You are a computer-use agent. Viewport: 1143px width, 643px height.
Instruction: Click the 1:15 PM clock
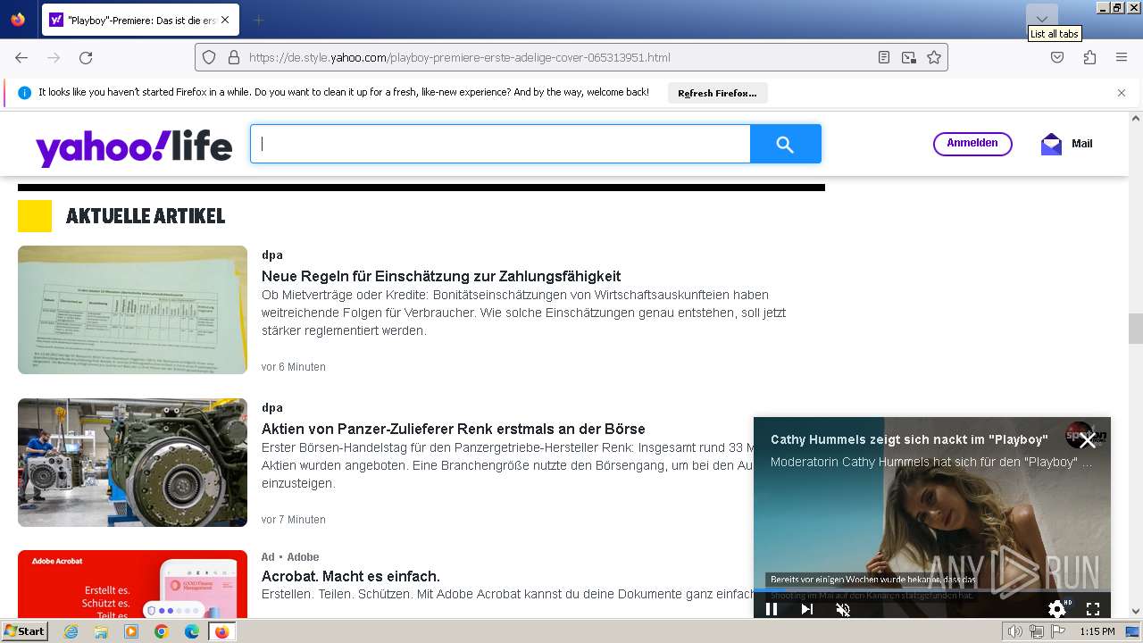[1097, 631]
